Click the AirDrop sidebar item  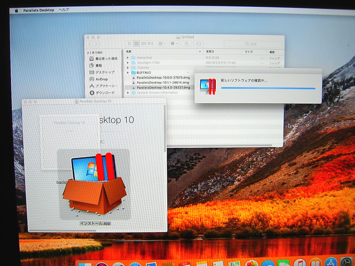[x=101, y=79]
